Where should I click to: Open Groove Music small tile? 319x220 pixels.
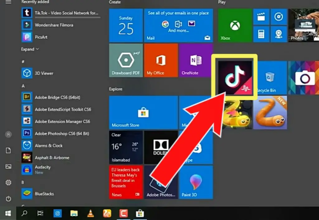click(x=279, y=17)
